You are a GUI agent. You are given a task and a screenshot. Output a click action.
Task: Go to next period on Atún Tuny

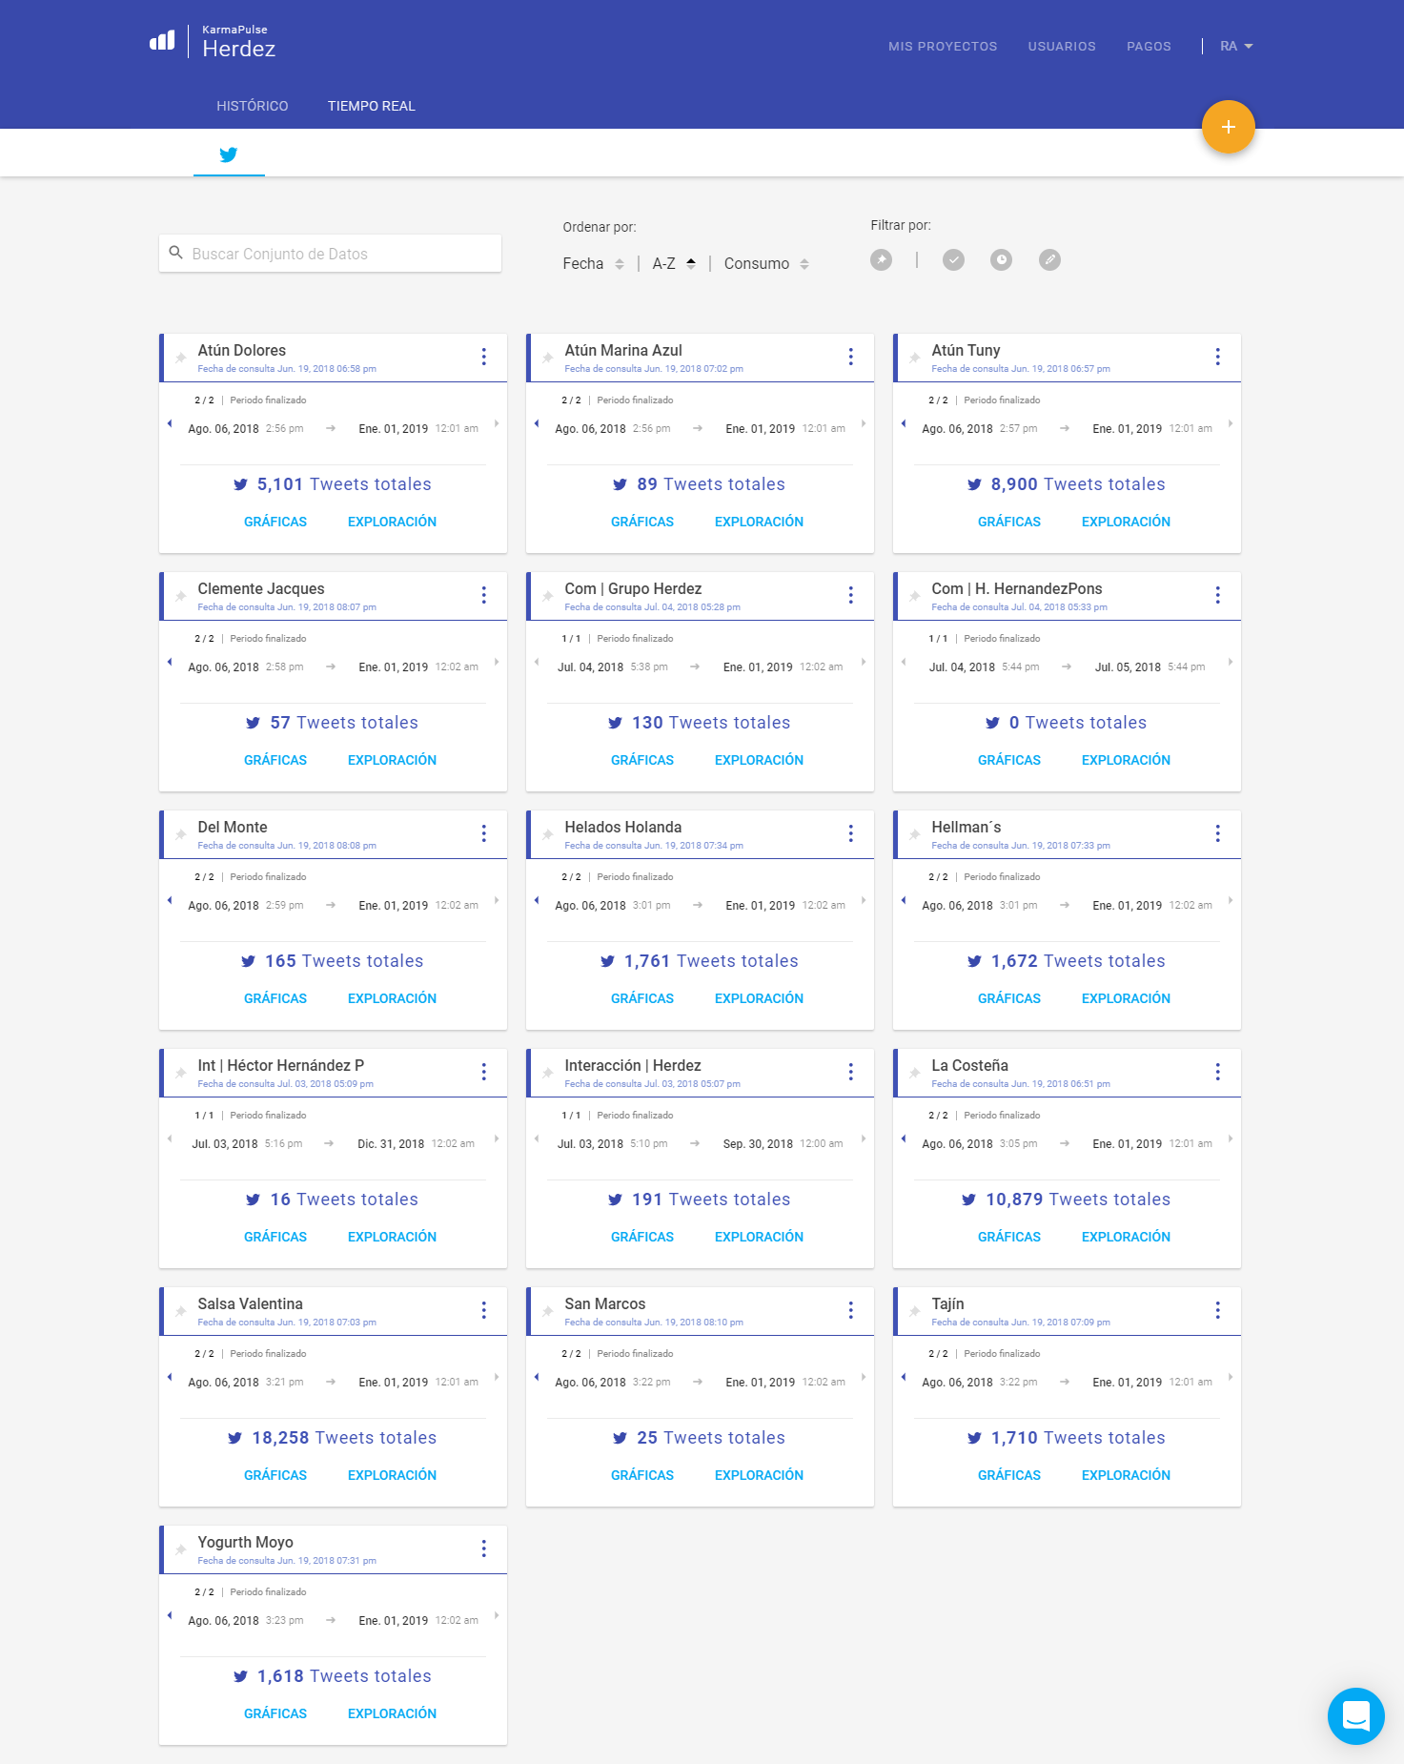pyautogui.click(x=1231, y=423)
